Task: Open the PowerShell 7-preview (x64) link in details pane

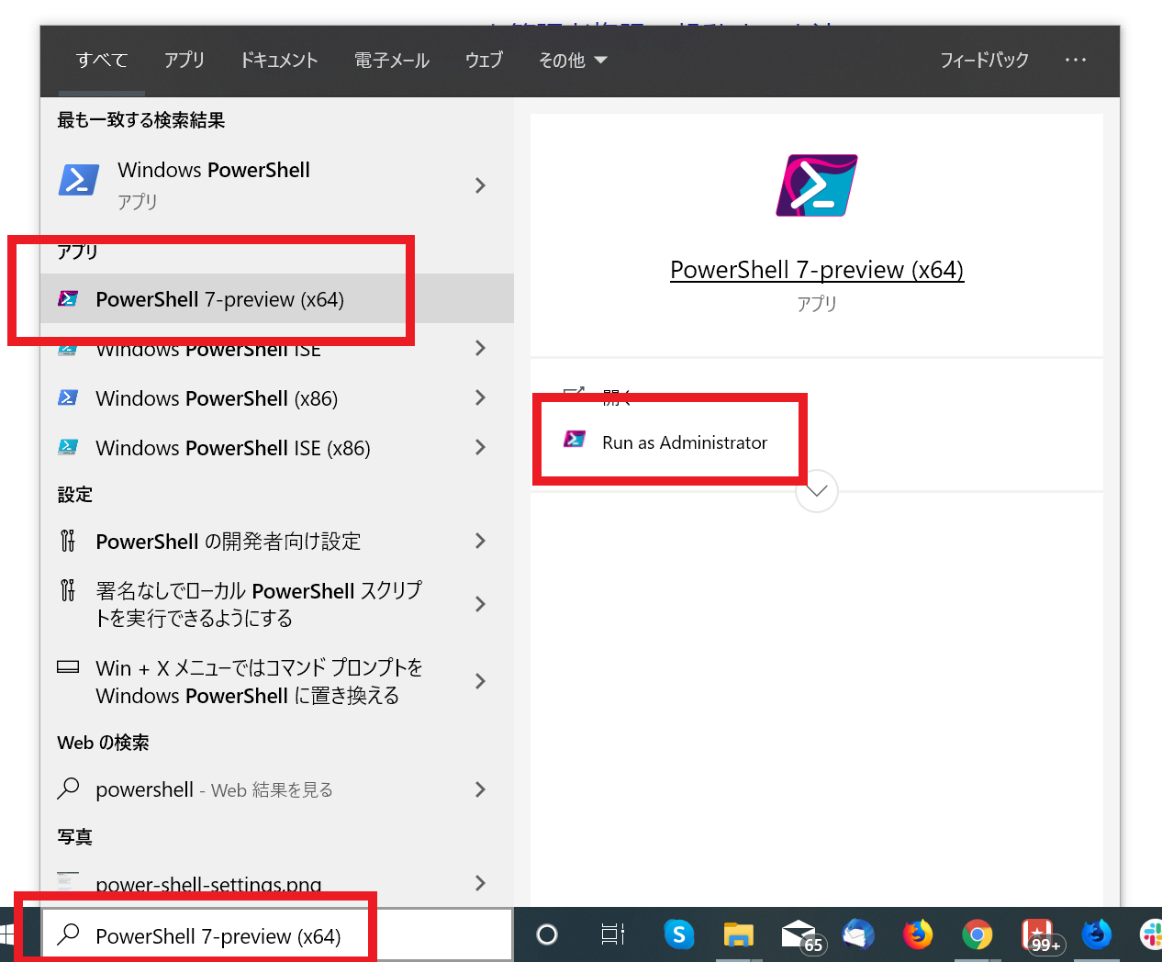Action: click(816, 269)
